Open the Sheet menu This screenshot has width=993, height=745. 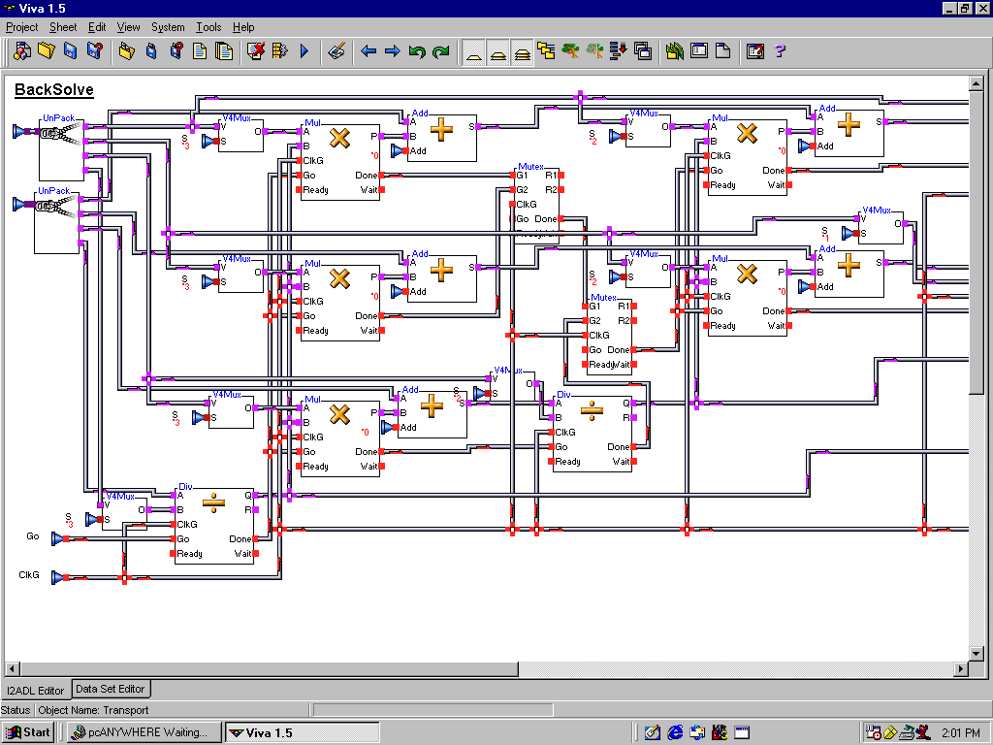coord(63,27)
